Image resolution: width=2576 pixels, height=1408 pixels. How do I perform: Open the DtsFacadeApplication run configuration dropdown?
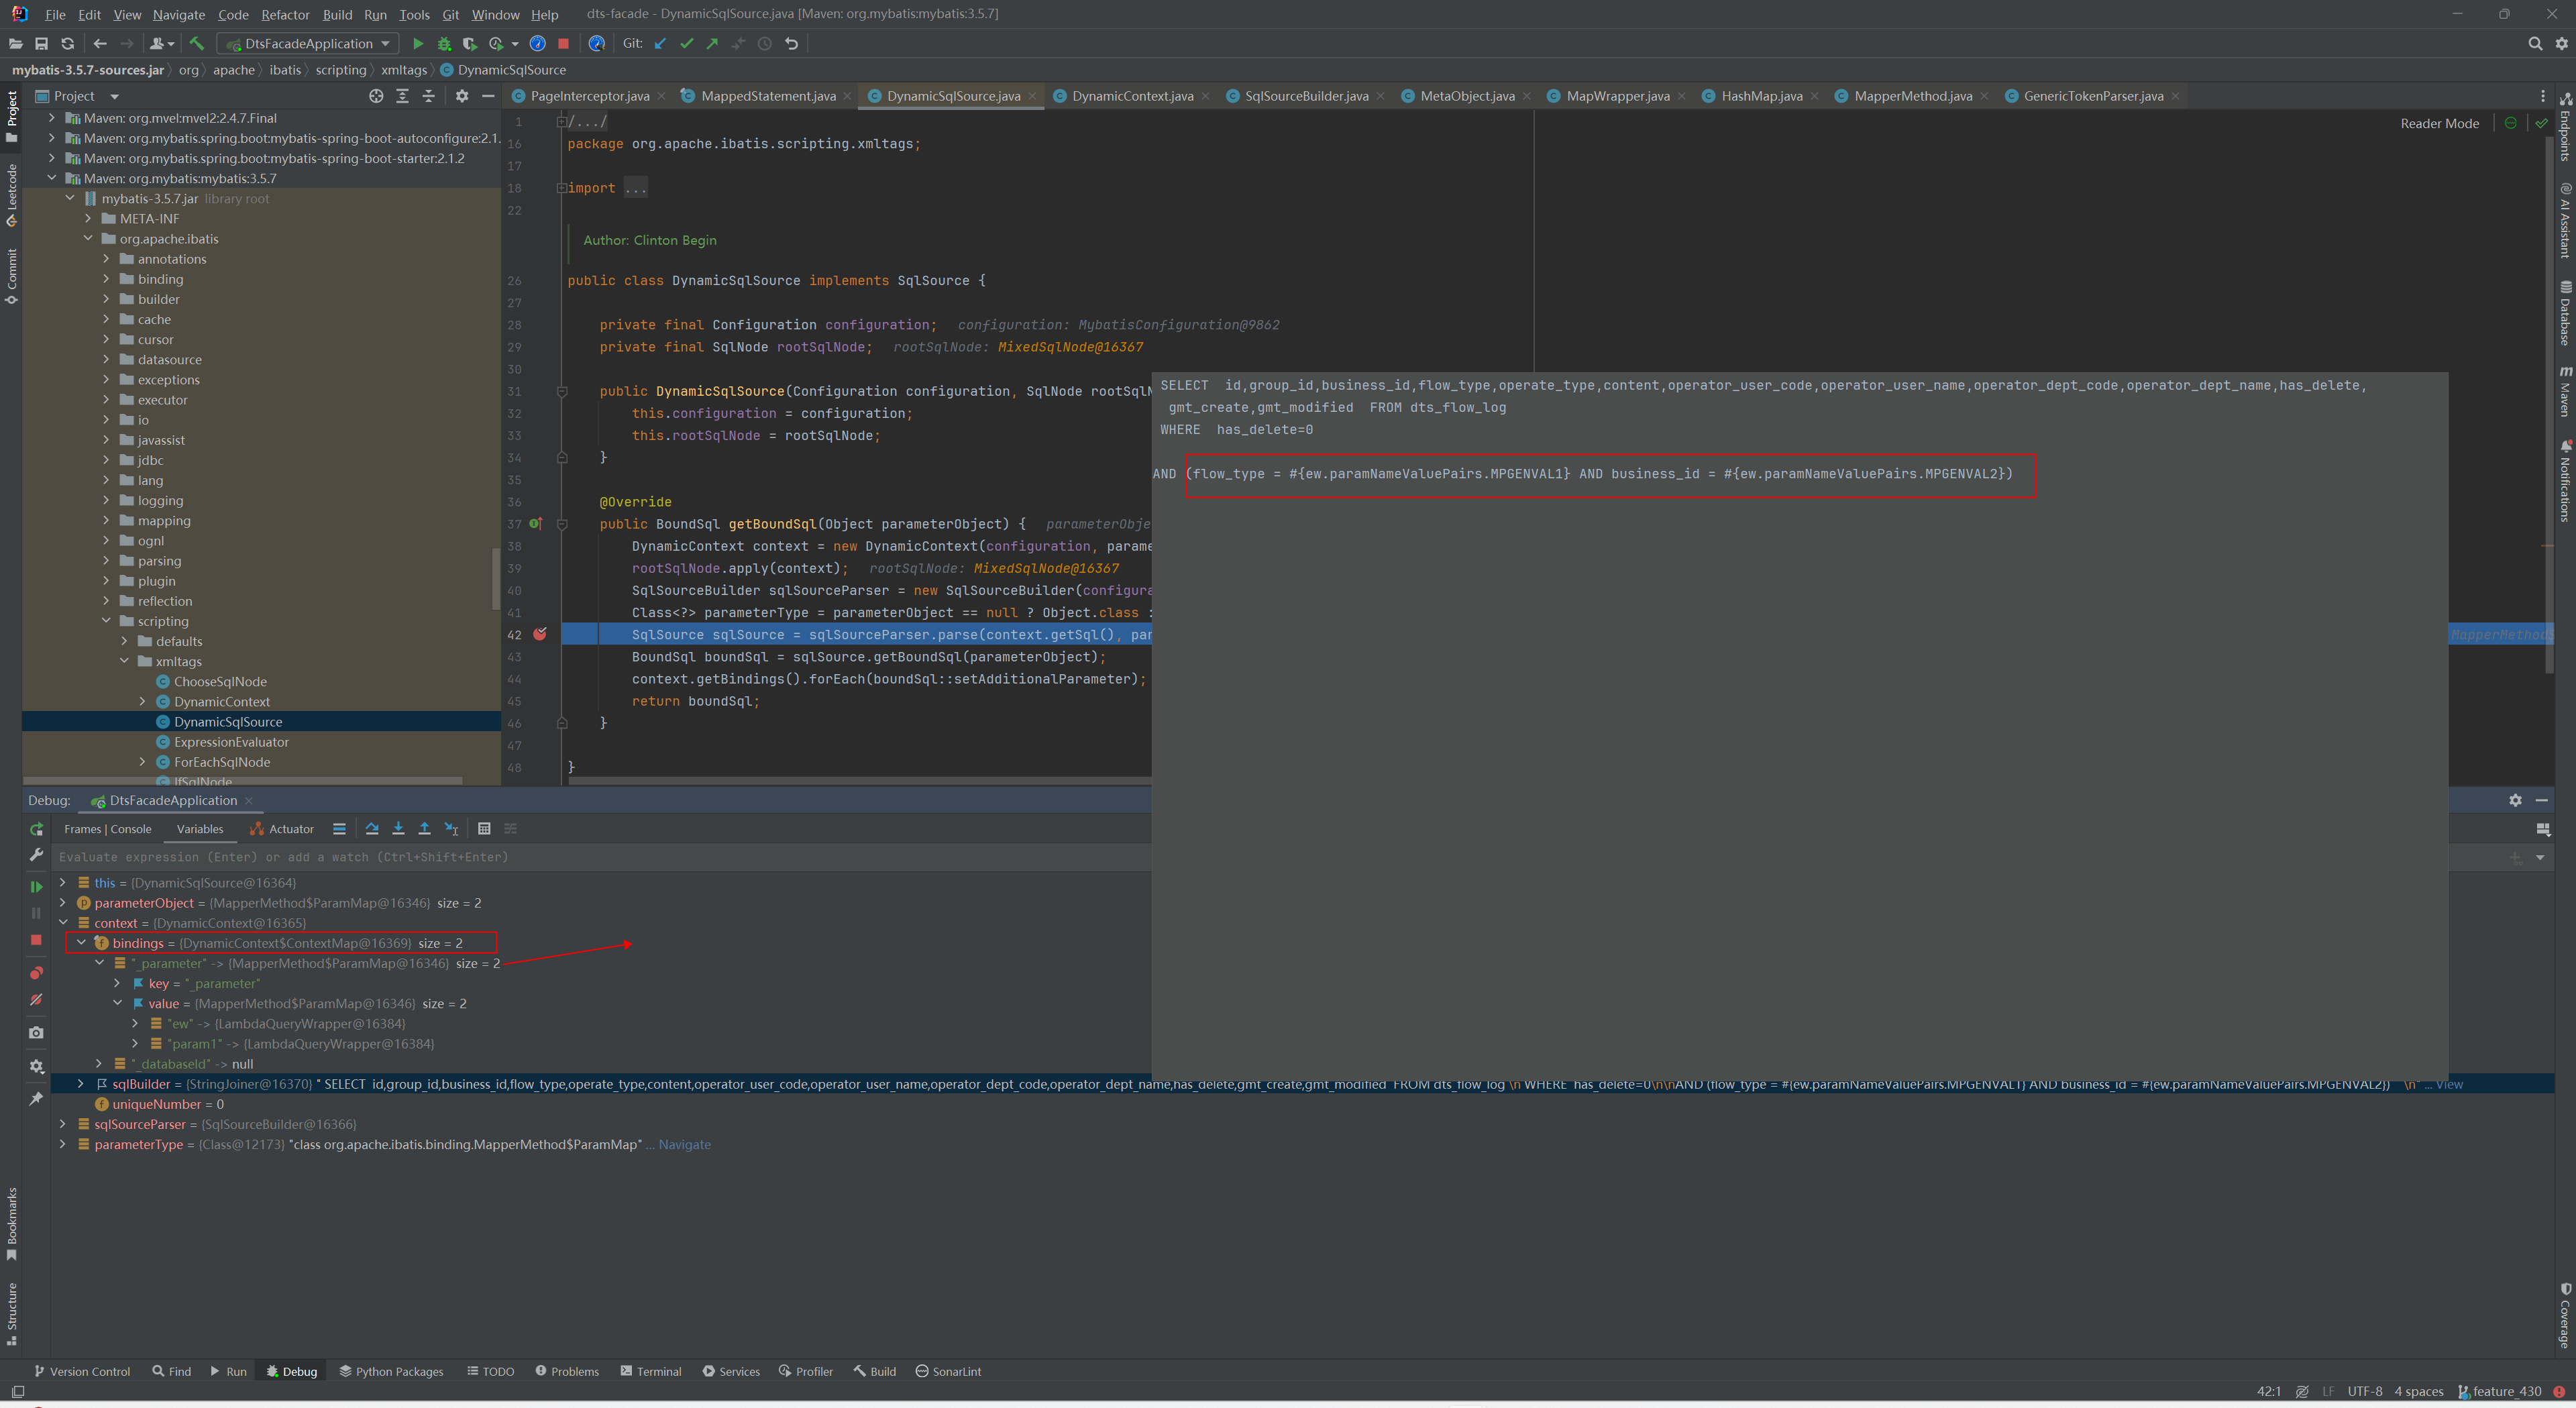point(308,44)
